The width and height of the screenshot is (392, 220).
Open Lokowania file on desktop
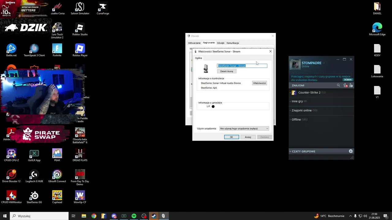click(x=377, y=71)
